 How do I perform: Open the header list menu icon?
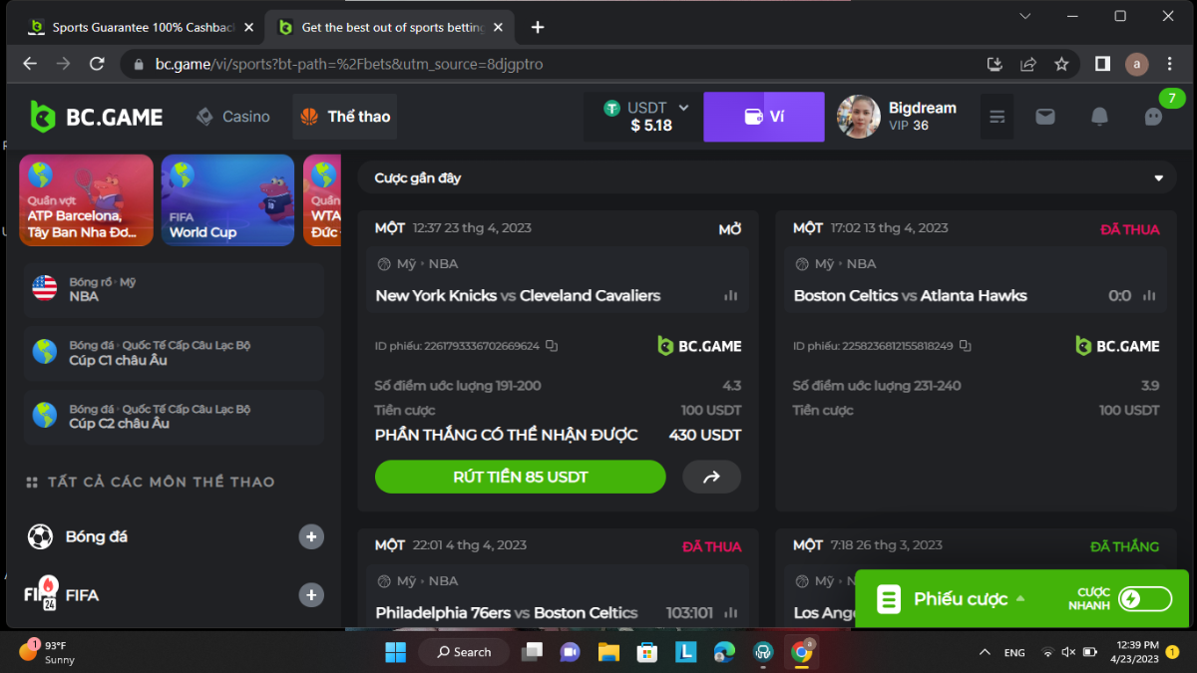click(x=997, y=117)
